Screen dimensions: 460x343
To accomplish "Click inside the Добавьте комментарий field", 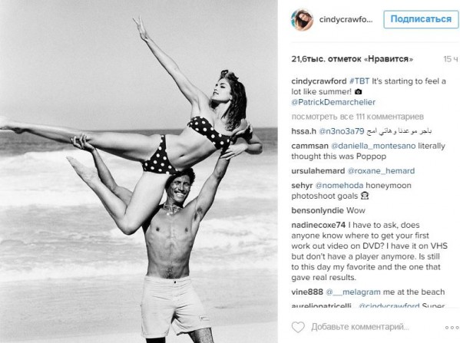I will click(360, 327).
